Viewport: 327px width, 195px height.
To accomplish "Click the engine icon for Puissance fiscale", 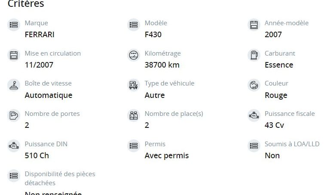I will click(254, 115).
